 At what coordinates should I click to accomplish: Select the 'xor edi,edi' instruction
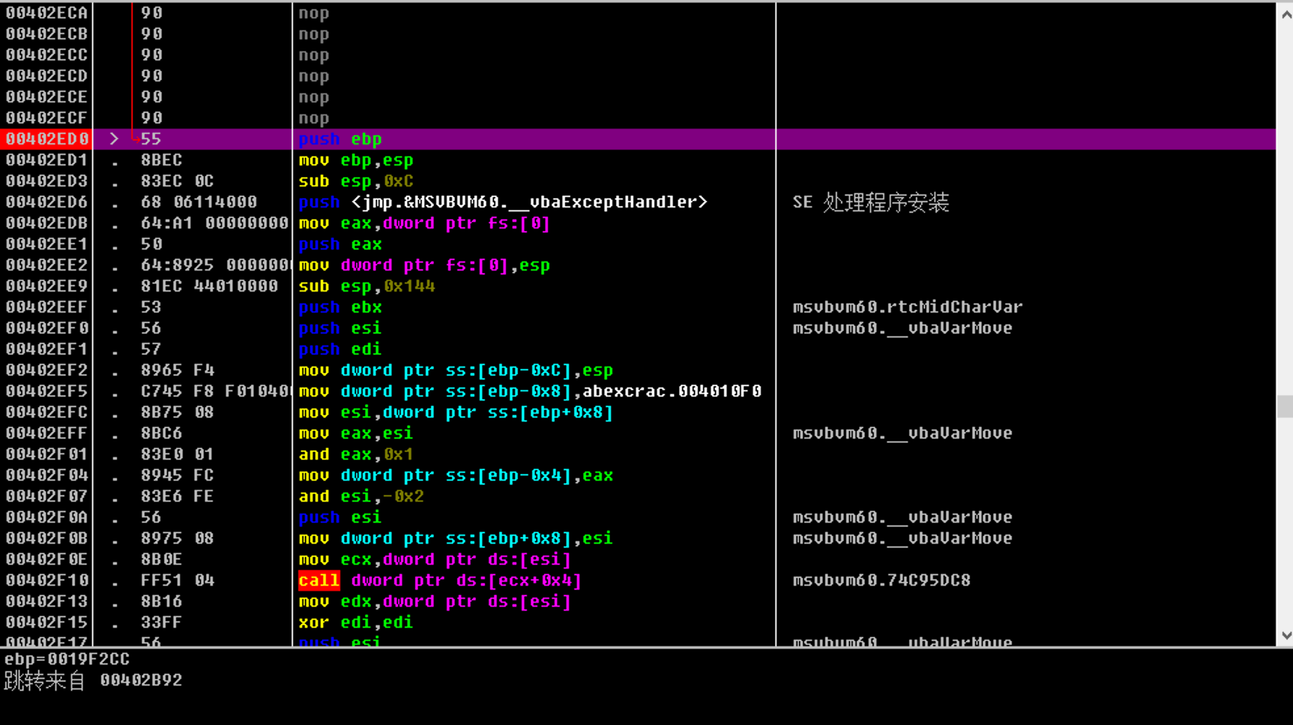[x=355, y=623]
